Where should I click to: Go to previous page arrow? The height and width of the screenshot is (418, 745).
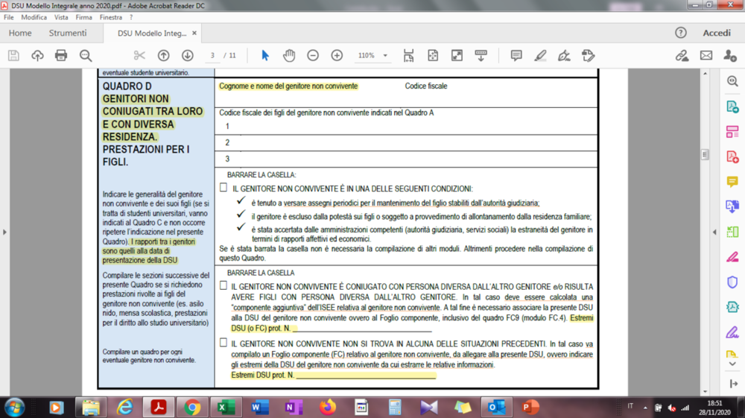point(163,56)
